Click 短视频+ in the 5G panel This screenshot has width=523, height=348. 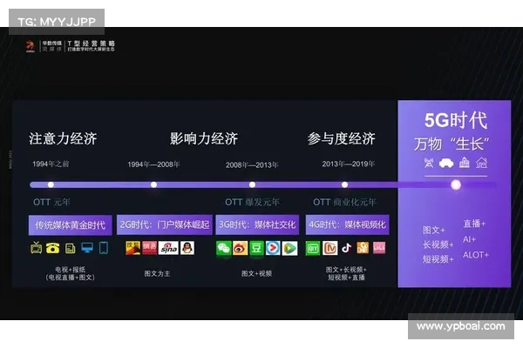438,259
